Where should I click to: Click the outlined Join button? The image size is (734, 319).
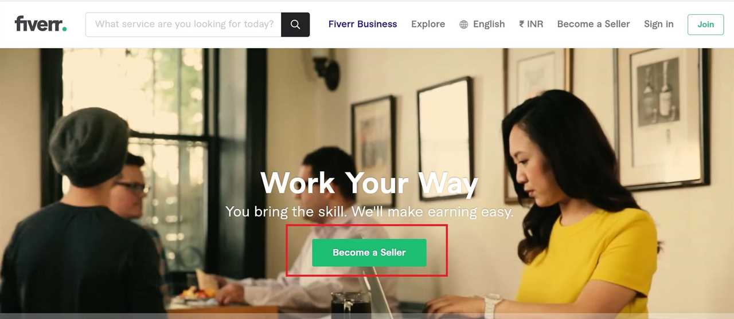[x=706, y=25]
